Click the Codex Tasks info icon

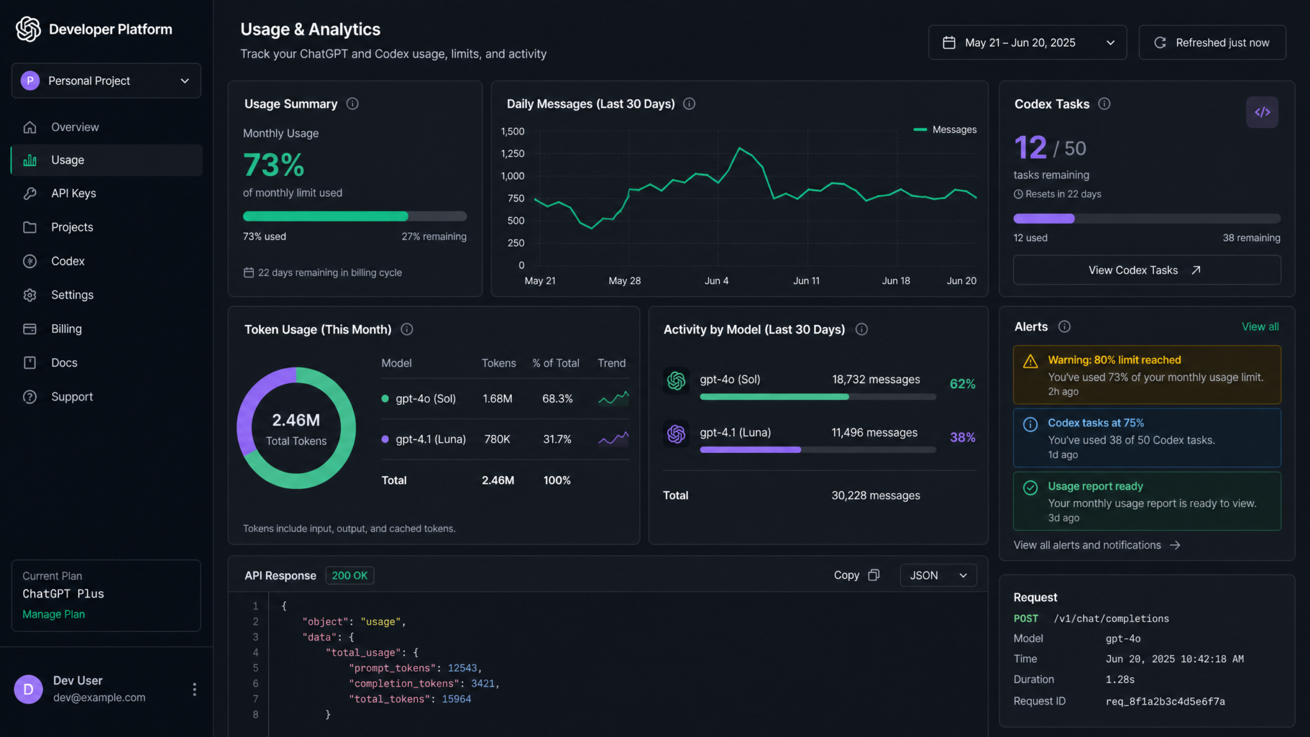click(1104, 104)
